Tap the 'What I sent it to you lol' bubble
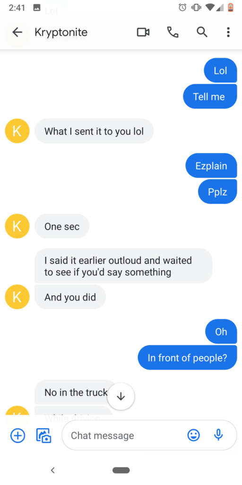This screenshot has height=485, width=242. pyautogui.click(x=94, y=131)
